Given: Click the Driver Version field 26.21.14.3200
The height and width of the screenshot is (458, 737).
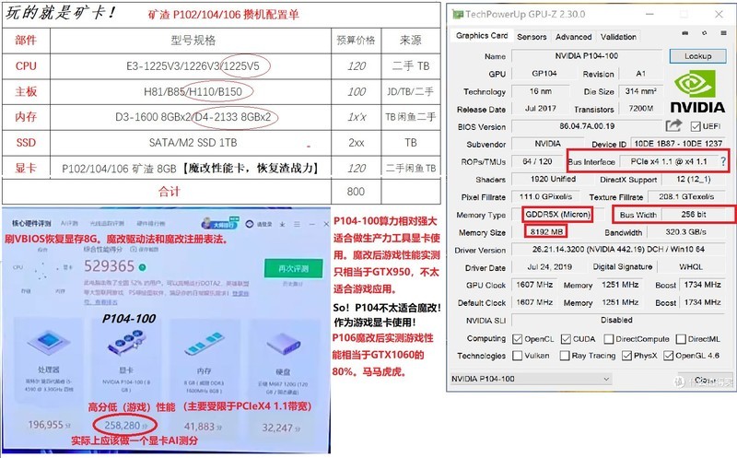Looking at the screenshot, I should tap(619, 249).
